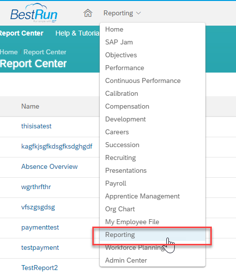Open the Absence Overview report
The height and width of the screenshot is (273, 236).
[49, 167]
